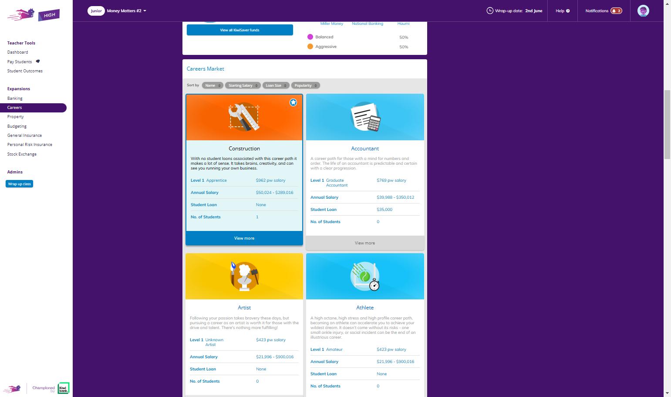Click the Construction annual salary value $50,024 - $289,016
This screenshot has height=397, width=671.
[275, 193]
